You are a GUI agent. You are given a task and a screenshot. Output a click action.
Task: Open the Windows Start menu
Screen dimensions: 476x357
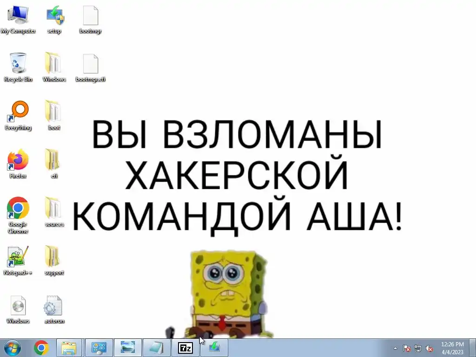click(13, 348)
